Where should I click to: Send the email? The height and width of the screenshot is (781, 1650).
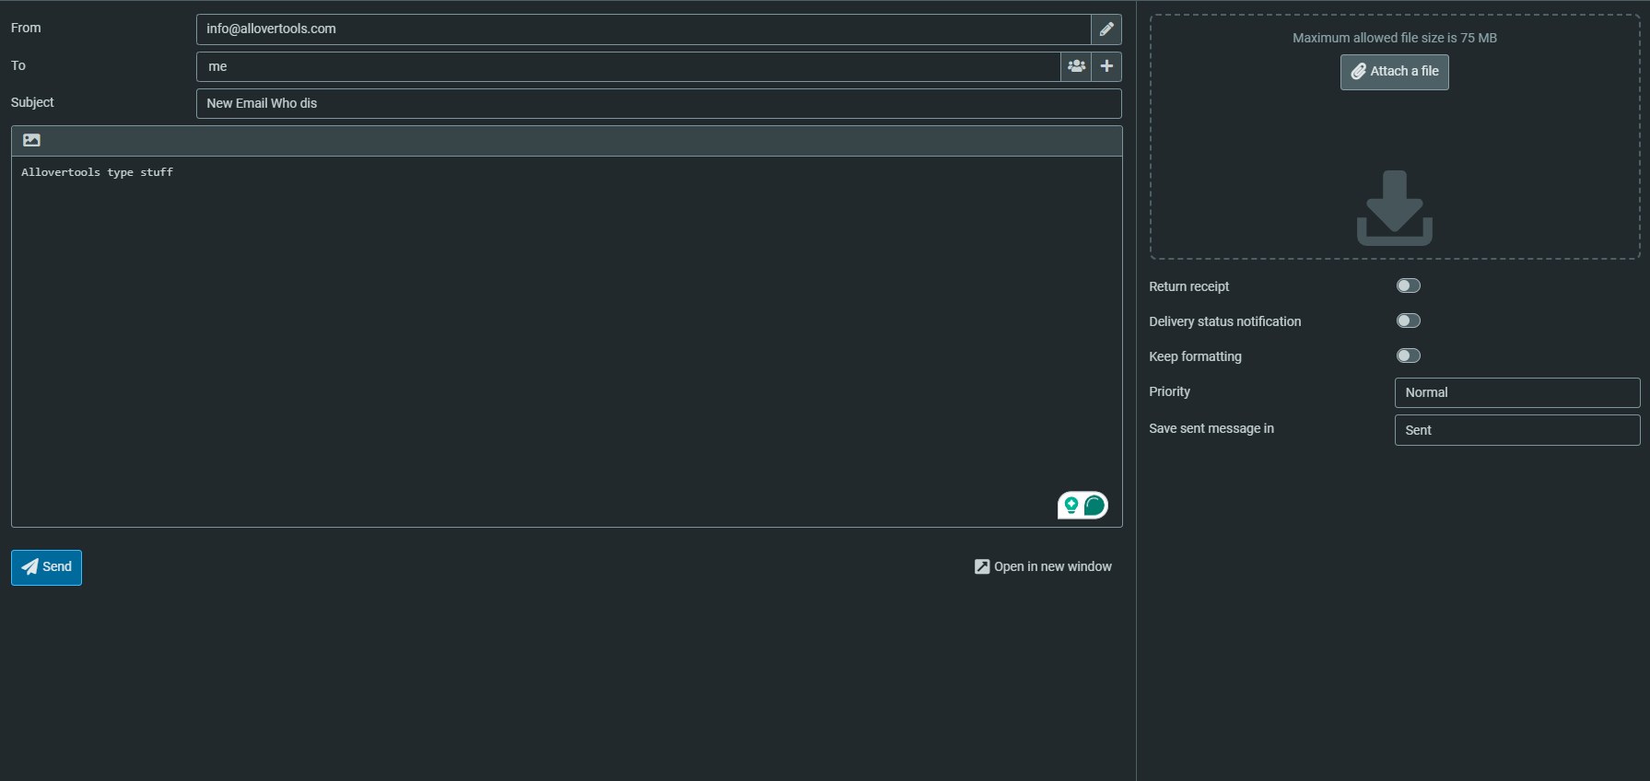coord(46,567)
